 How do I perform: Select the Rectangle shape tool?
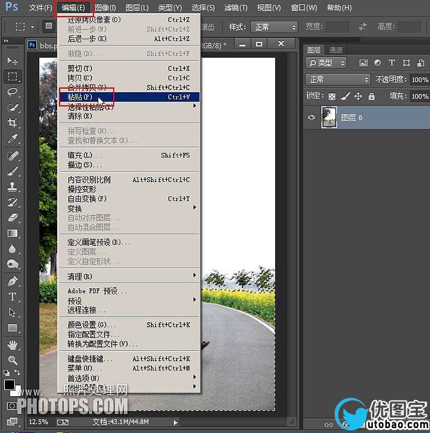click(x=12, y=328)
